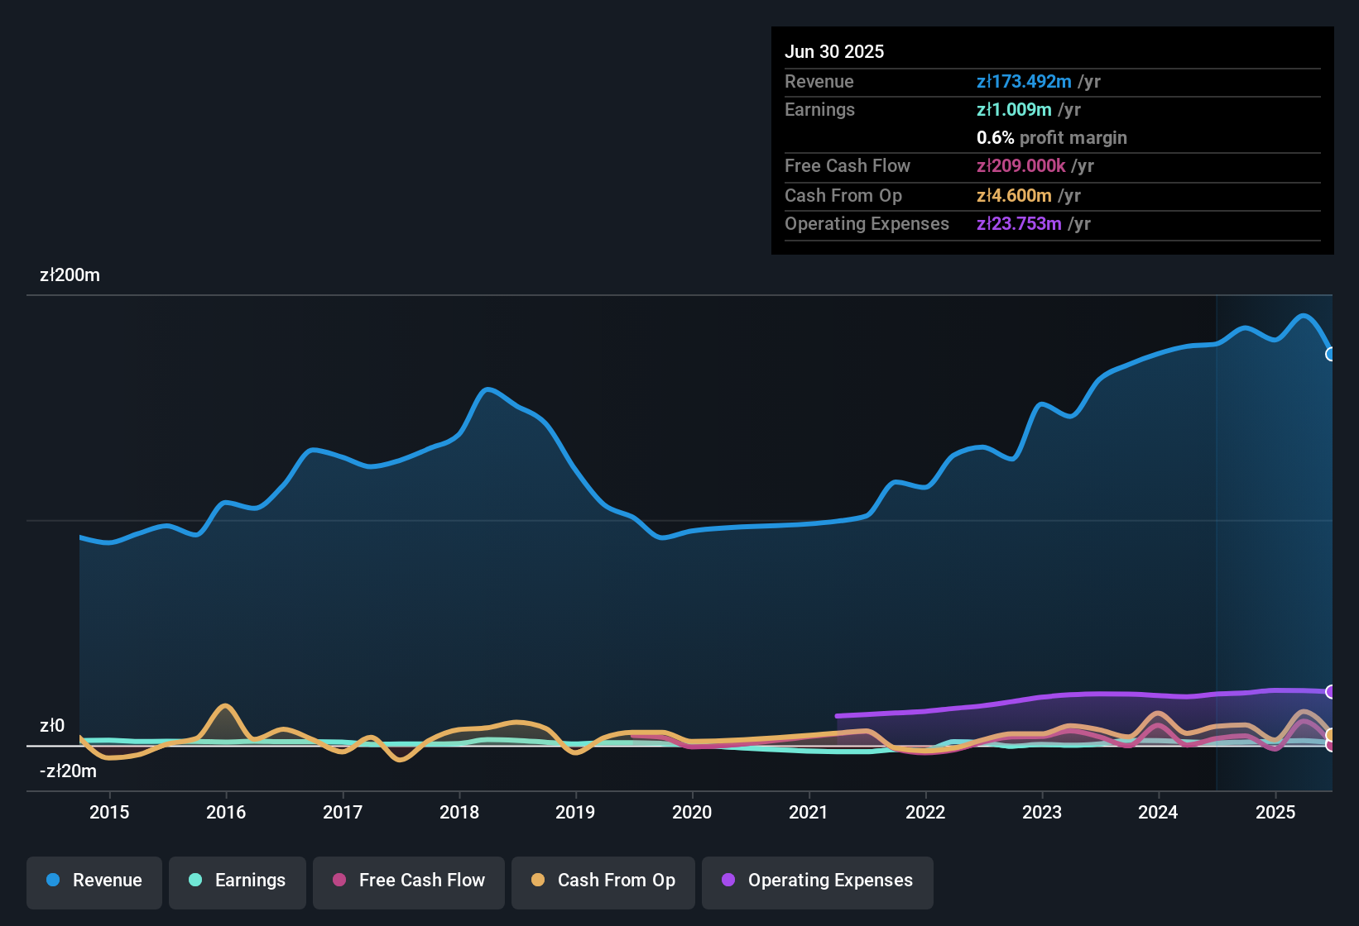Viewport: 1359px width, 926px height.
Task: Click the 0.6% profit margin text
Action: tap(1052, 137)
